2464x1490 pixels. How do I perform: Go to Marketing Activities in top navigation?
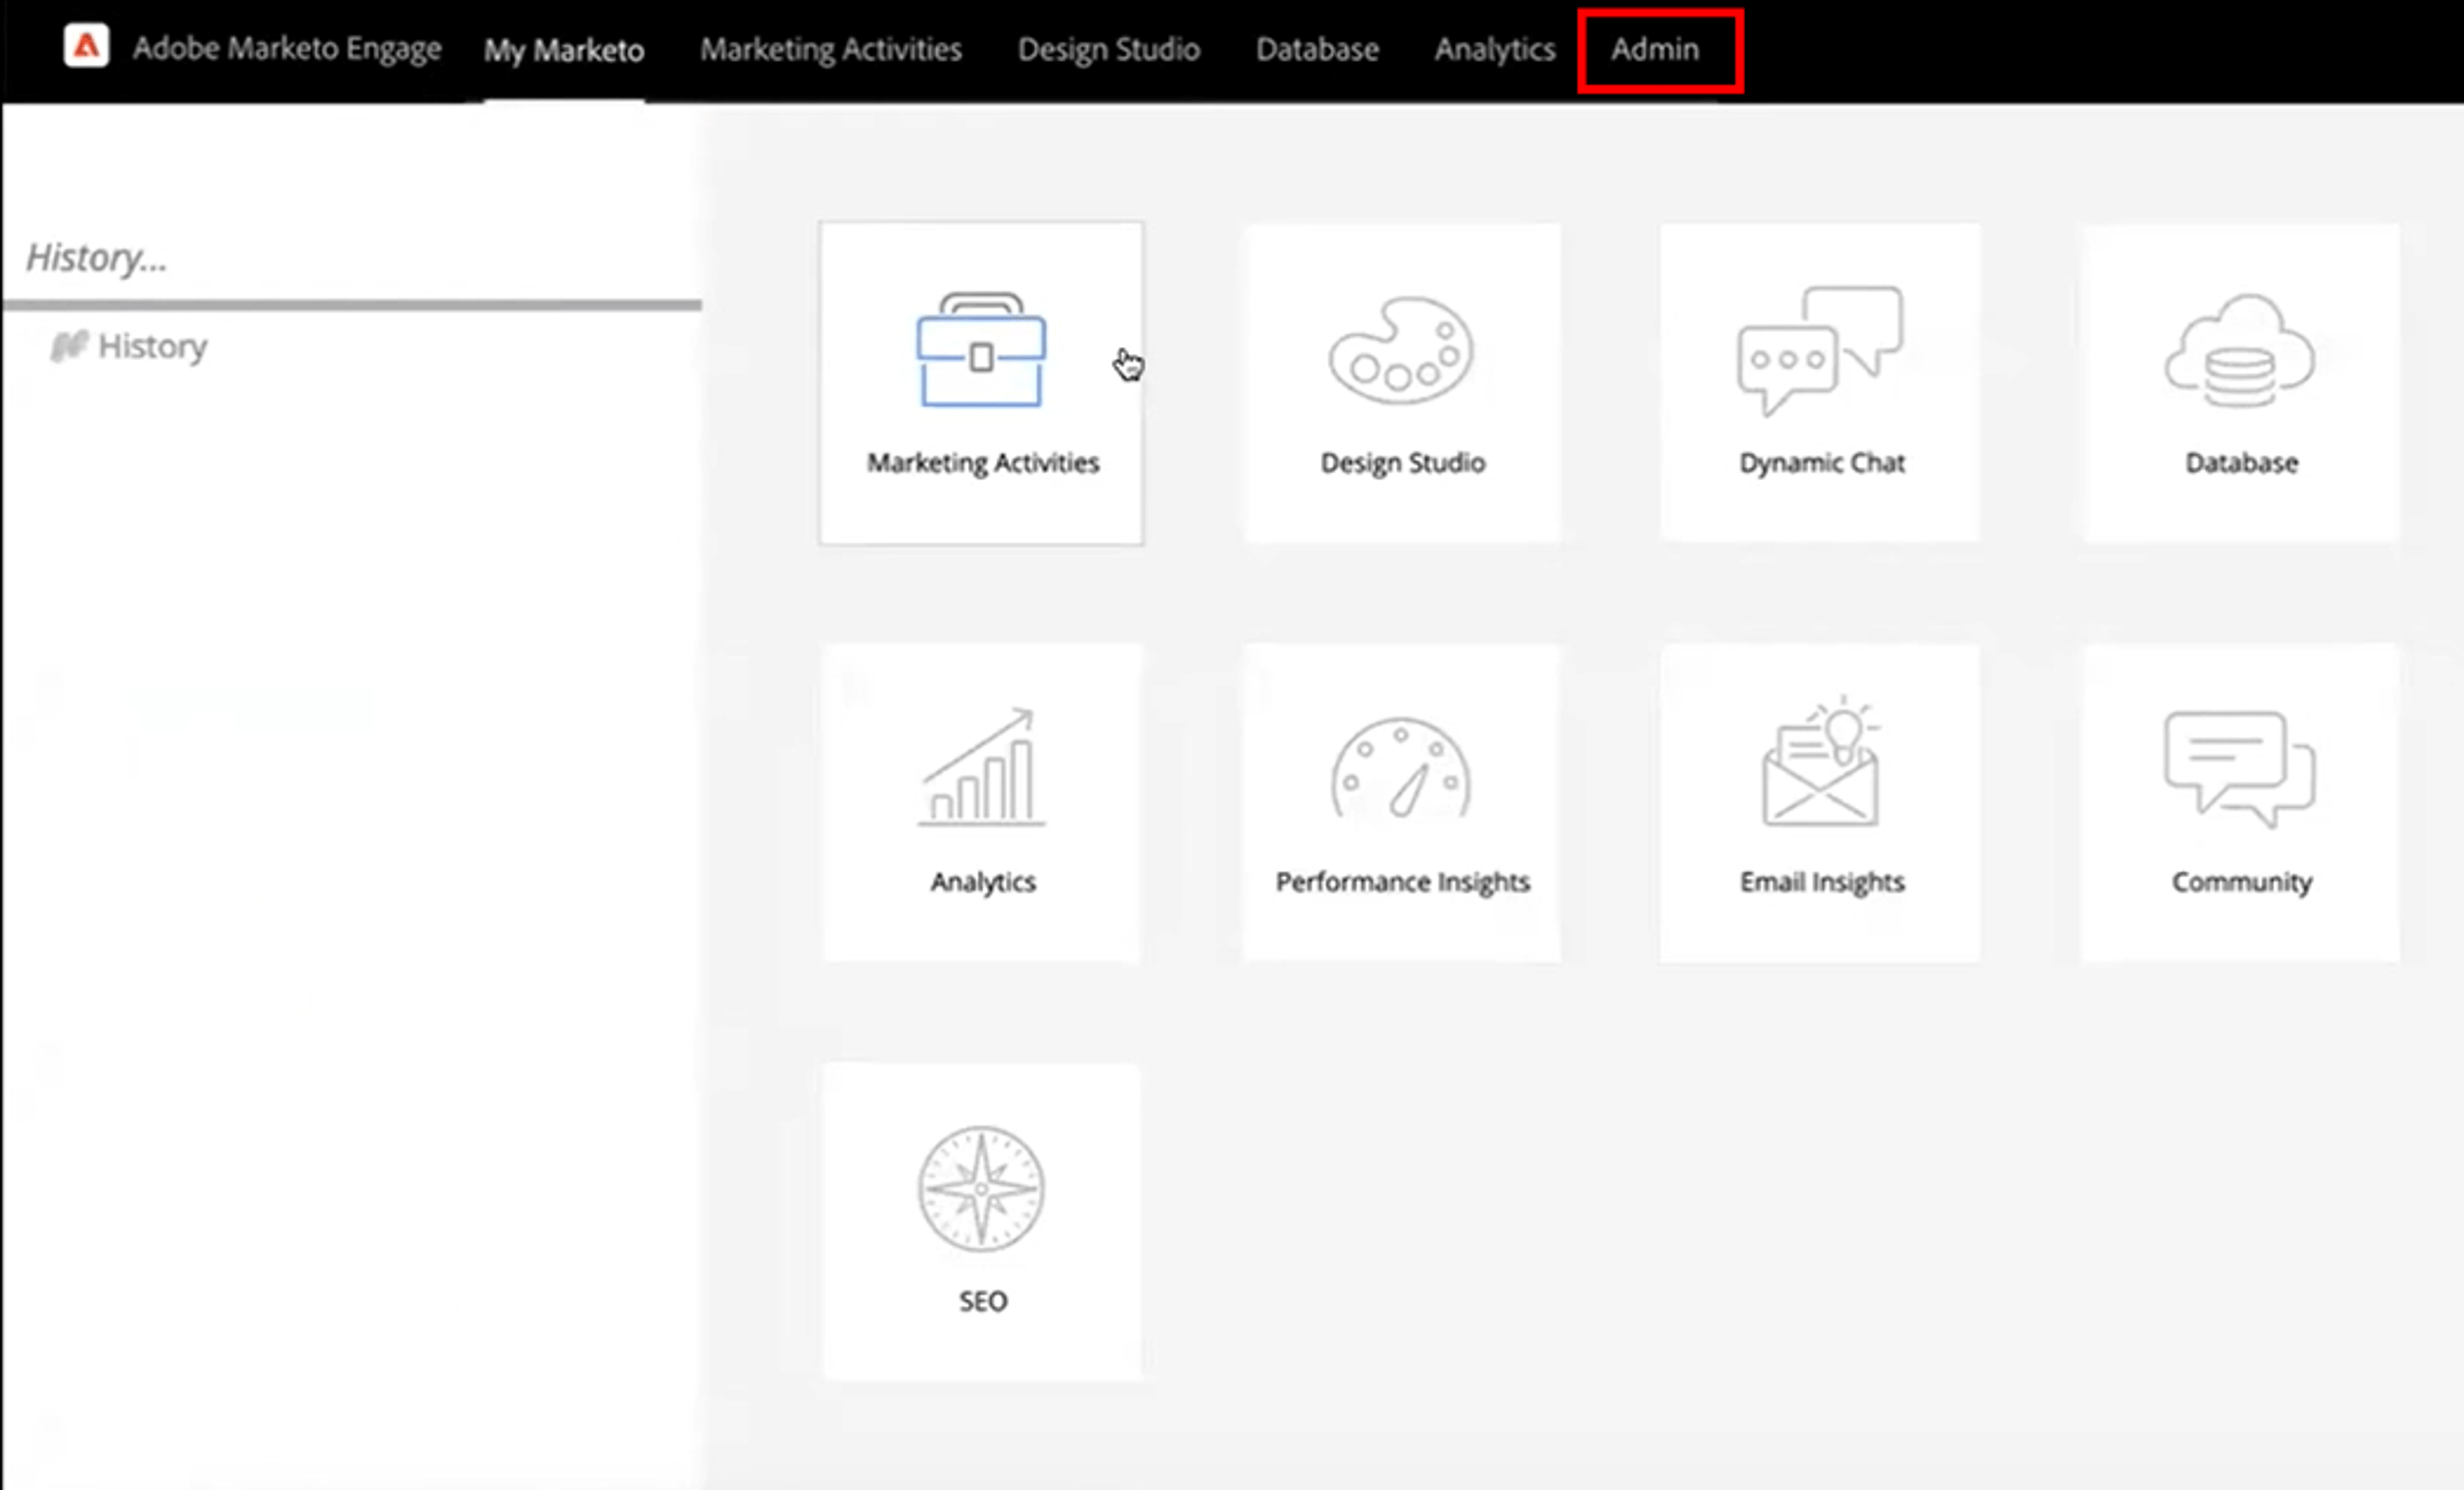click(x=831, y=49)
